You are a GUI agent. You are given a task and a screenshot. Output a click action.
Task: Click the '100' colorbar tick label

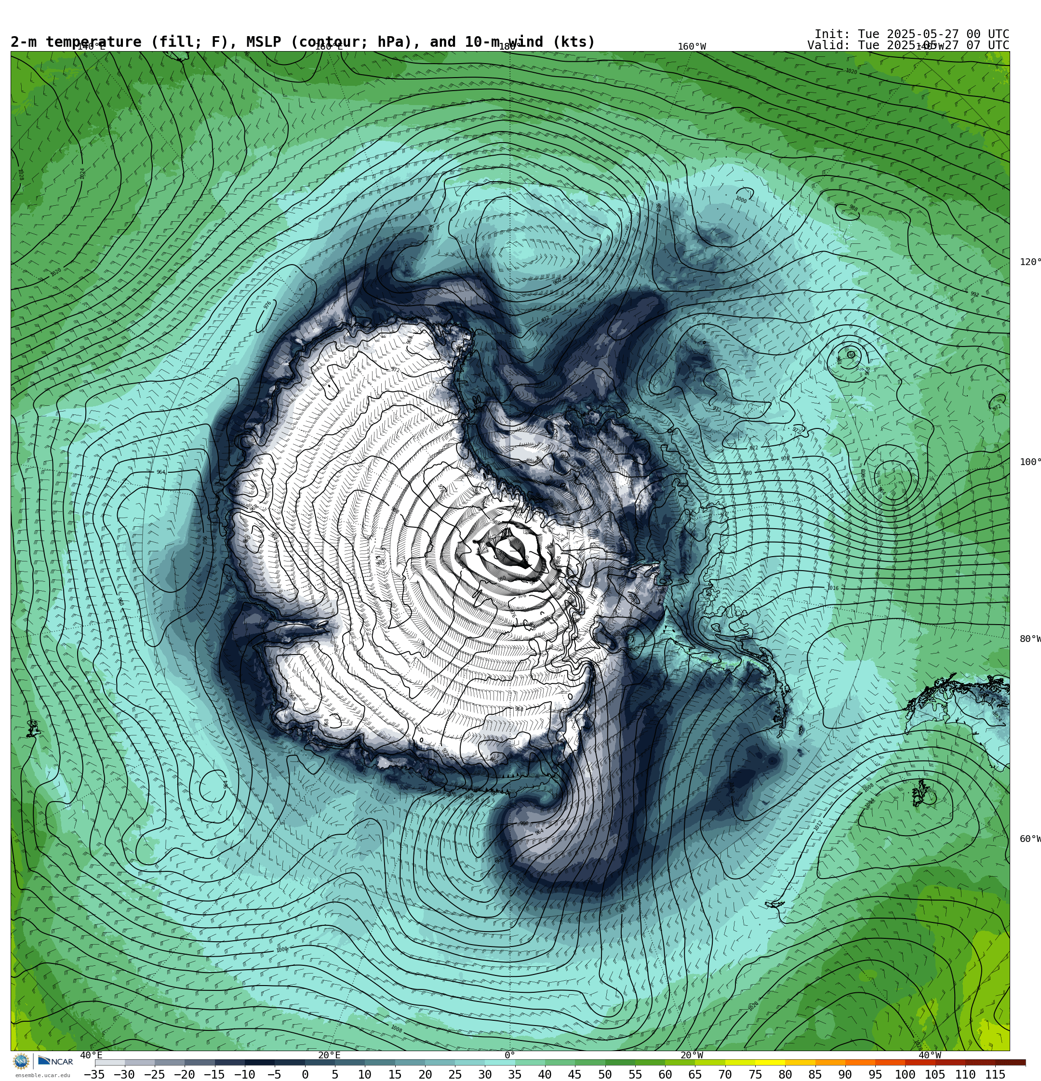pyautogui.click(x=905, y=1074)
